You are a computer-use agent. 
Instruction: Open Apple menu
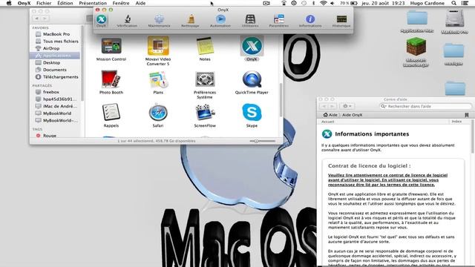[9, 3]
